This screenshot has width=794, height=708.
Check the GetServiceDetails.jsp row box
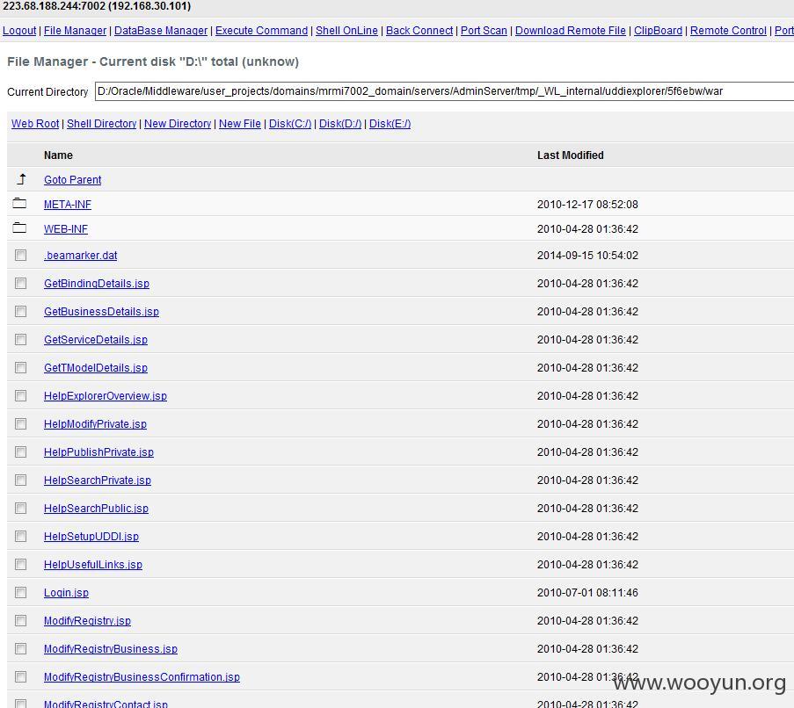tap(21, 339)
